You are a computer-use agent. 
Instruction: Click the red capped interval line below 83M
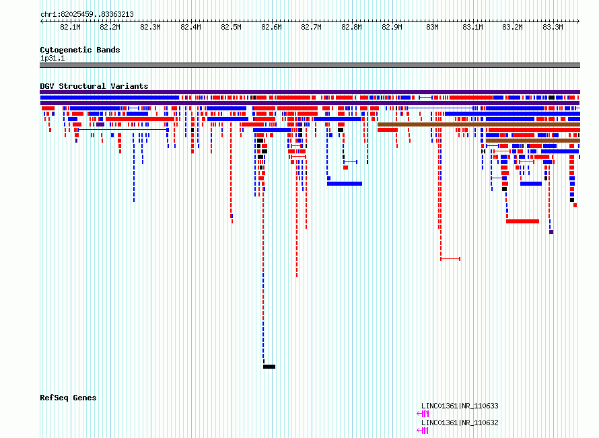450,259
